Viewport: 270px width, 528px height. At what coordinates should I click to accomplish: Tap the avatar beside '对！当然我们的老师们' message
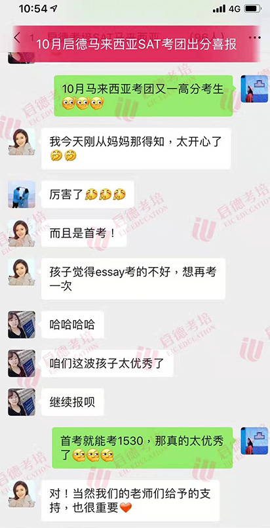pyautogui.click(x=22, y=494)
